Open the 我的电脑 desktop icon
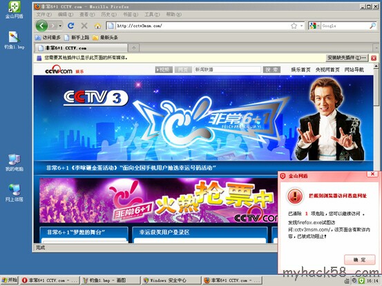The image size is (382, 286). click(x=15, y=163)
